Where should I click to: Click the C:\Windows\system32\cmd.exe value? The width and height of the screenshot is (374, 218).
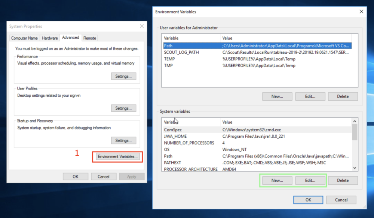coord(252,130)
